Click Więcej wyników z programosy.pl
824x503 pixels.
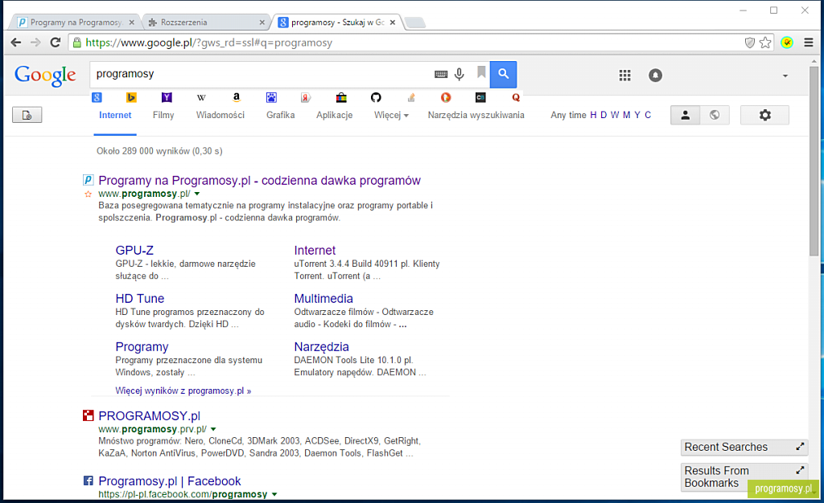pyautogui.click(x=183, y=391)
